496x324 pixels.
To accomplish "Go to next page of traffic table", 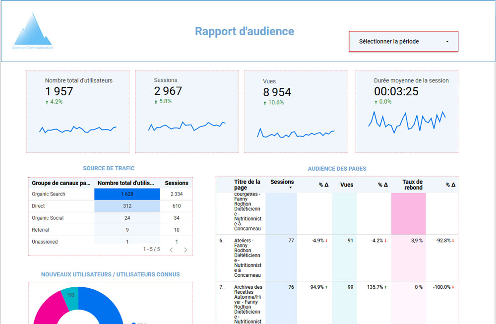I will pos(186,250).
